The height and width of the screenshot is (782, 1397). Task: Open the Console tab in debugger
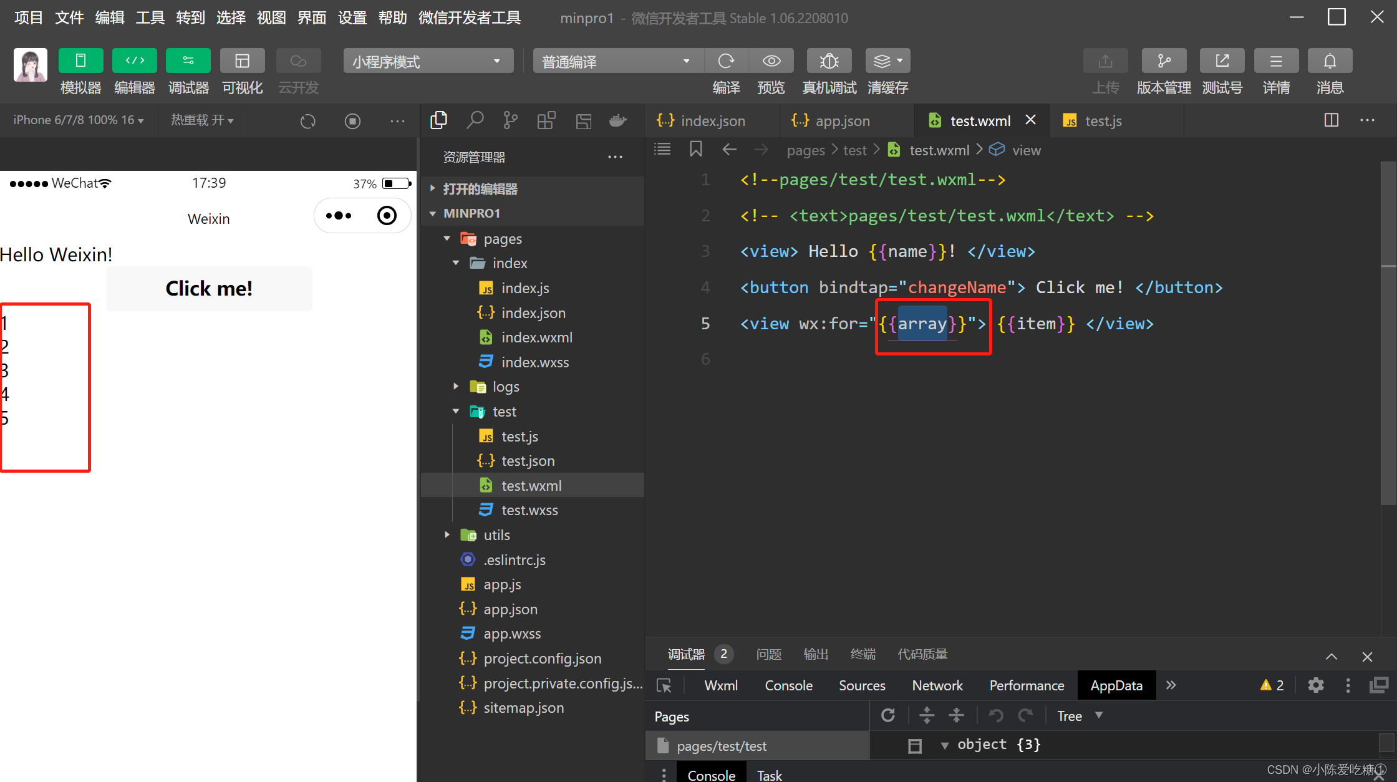click(788, 685)
